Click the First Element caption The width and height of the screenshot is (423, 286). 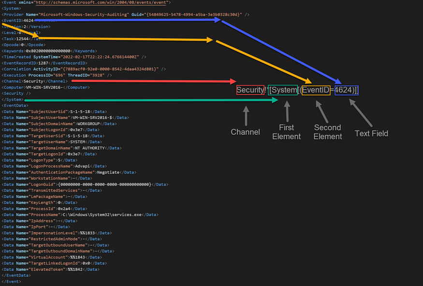pos(287,132)
